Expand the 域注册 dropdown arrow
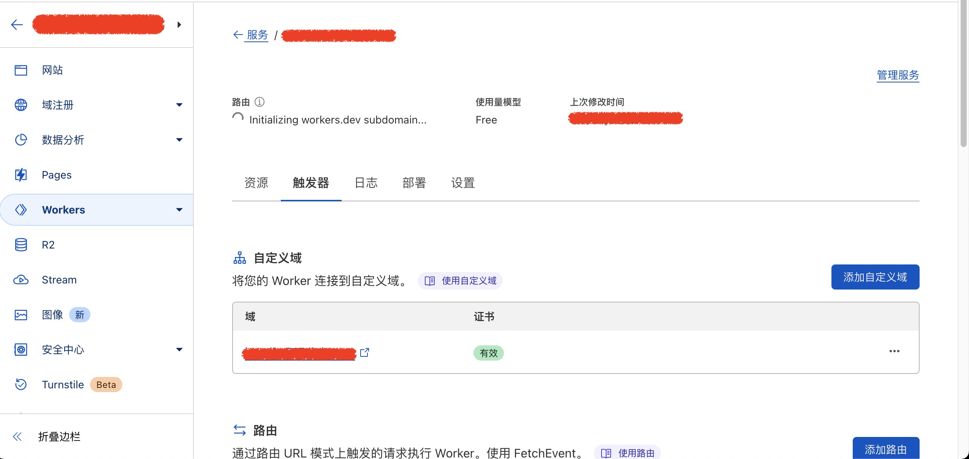 tap(179, 105)
